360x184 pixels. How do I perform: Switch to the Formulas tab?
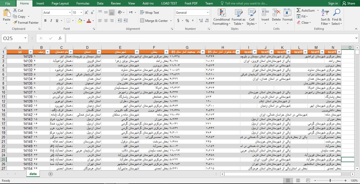83,3
